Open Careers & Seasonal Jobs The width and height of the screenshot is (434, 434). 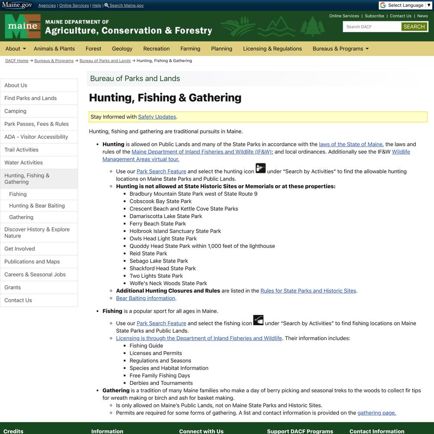[x=39, y=275]
